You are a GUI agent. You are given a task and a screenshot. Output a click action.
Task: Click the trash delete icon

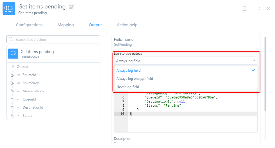point(244,8)
